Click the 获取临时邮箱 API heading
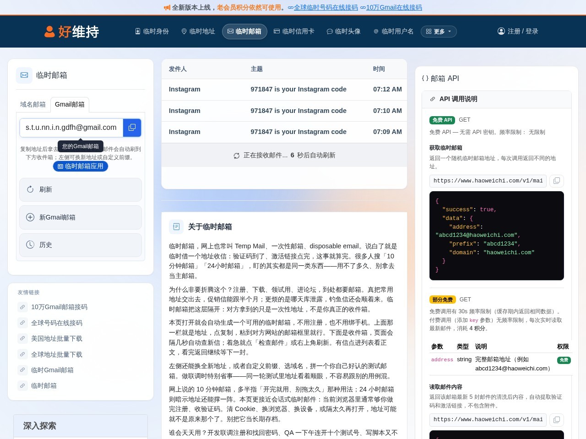The height and width of the screenshot is (439, 586). coord(446,148)
